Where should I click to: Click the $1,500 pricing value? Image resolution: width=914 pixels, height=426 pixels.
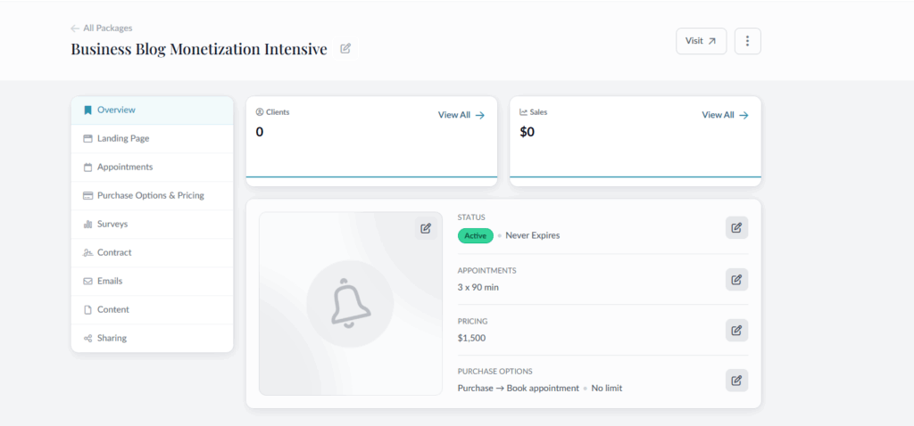(x=471, y=338)
